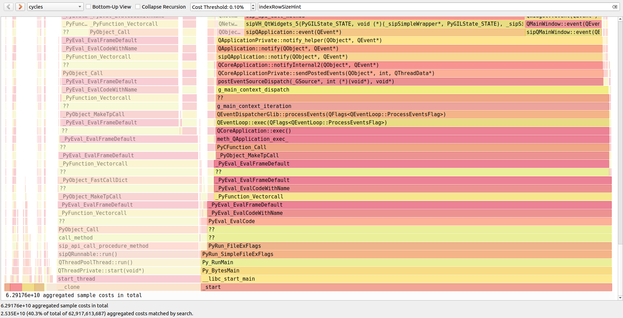The height and width of the screenshot is (318, 623).
Task: Select the _start frame
Action: point(406,287)
